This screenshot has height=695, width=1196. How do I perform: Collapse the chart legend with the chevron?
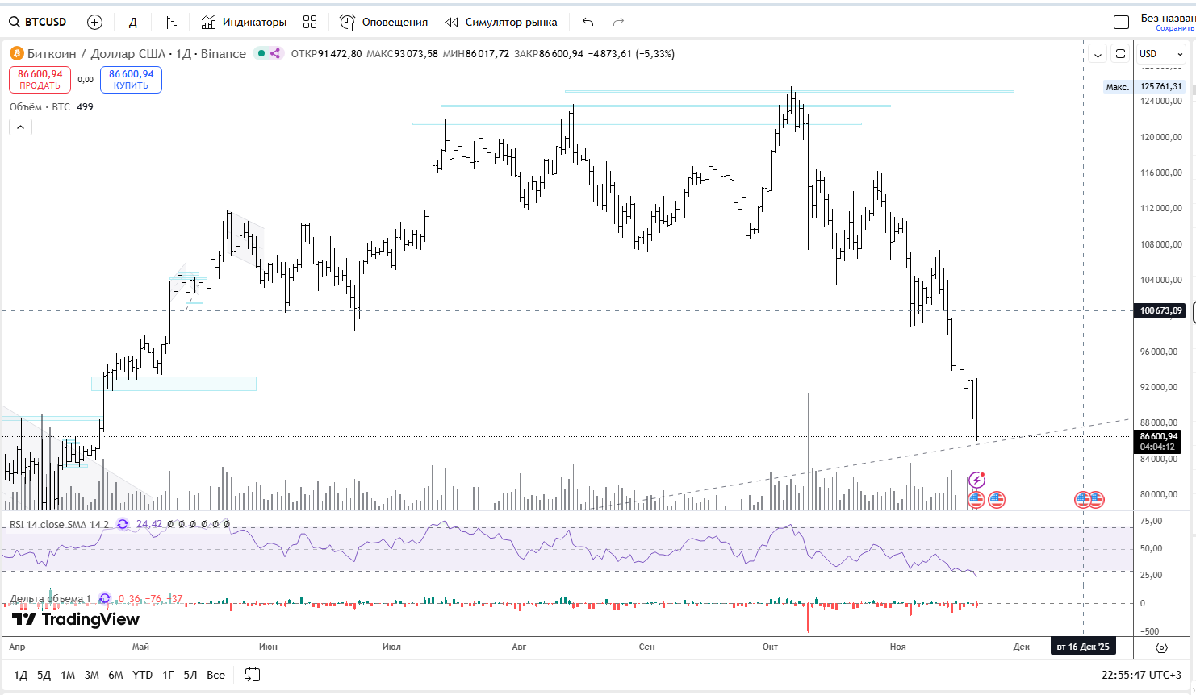pyautogui.click(x=20, y=127)
